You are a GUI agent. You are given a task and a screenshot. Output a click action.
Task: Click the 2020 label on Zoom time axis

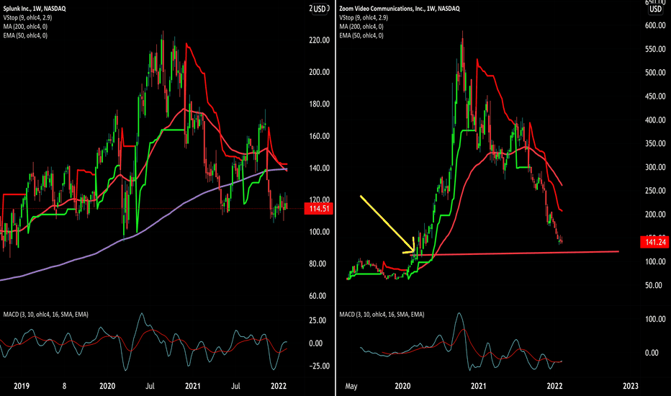point(402,386)
